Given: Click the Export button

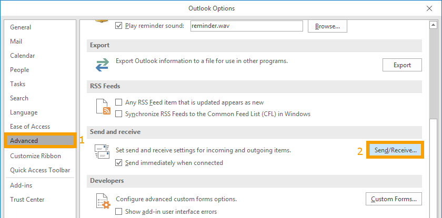Looking at the screenshot, I should coord(402,65).
